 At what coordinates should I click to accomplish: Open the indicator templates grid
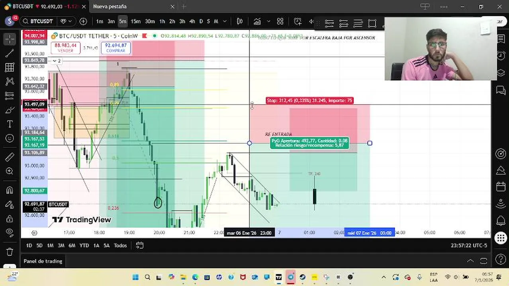point(280,21)
